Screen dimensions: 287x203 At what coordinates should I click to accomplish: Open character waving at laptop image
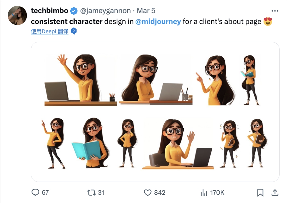80,80
